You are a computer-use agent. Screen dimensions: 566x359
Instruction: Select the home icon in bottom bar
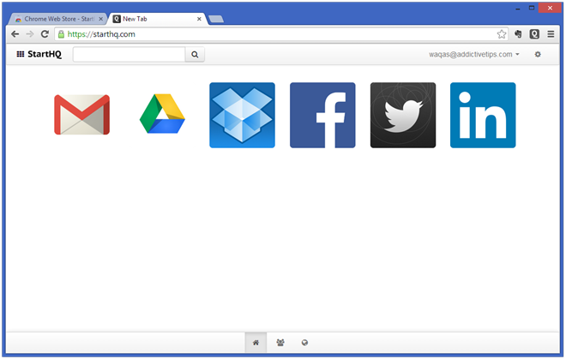tap(256, 343)
